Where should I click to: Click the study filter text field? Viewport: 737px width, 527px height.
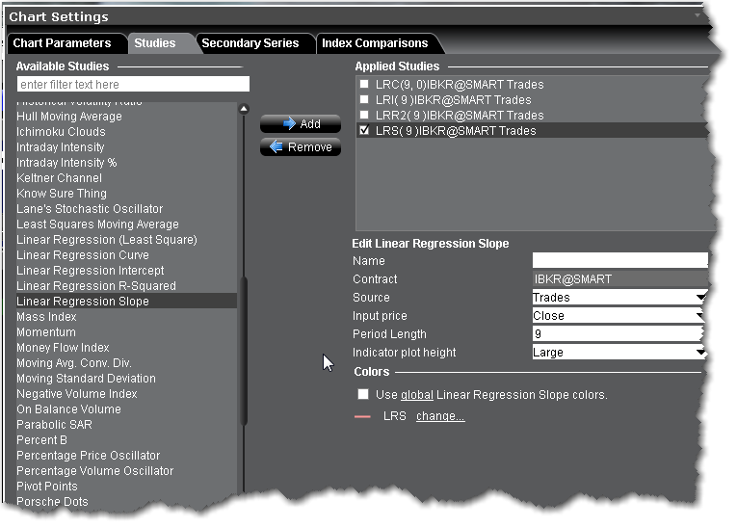(132, 85)
